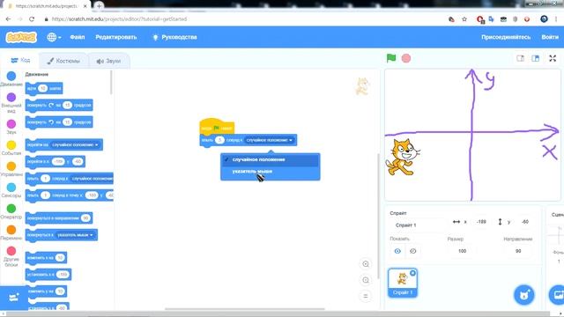Image resolution: width=564 pixels, height=317 pixels.
Task: Choose случайное положение in dropdown menu
Action: pos(270,159)
